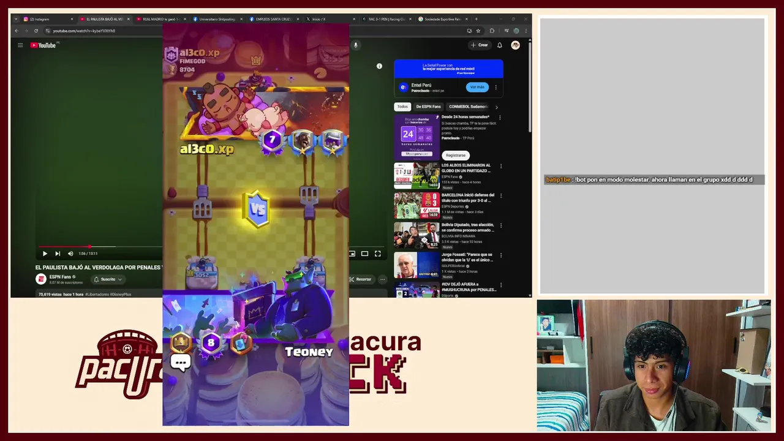Screen dimensions: 784x441
Task: Skip to the next video
Action: (x=58, y=254)
